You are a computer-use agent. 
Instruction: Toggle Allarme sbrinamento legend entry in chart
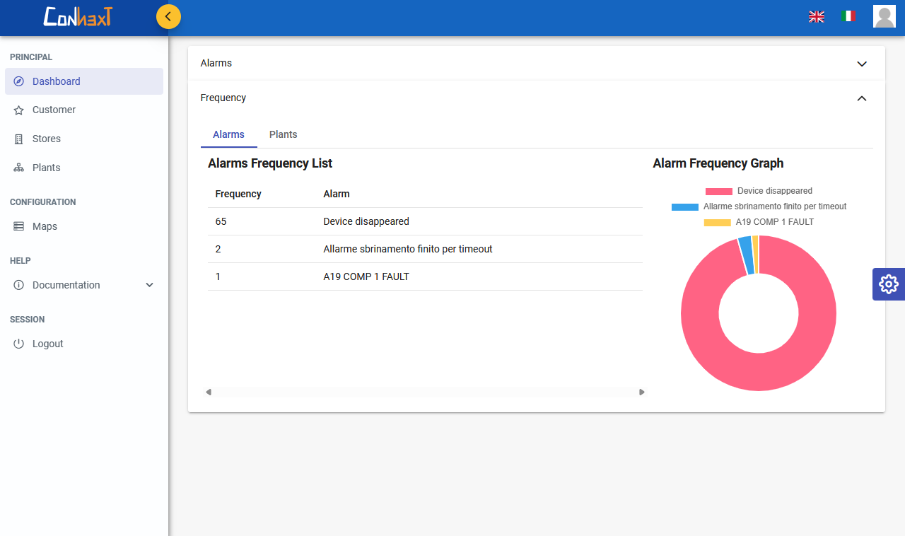click(759, 206)
